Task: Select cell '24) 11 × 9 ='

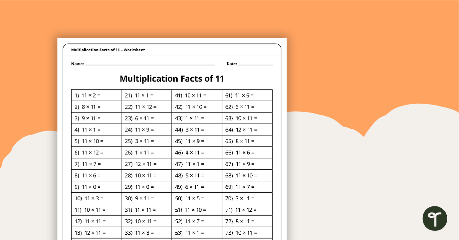Action: 147,130
